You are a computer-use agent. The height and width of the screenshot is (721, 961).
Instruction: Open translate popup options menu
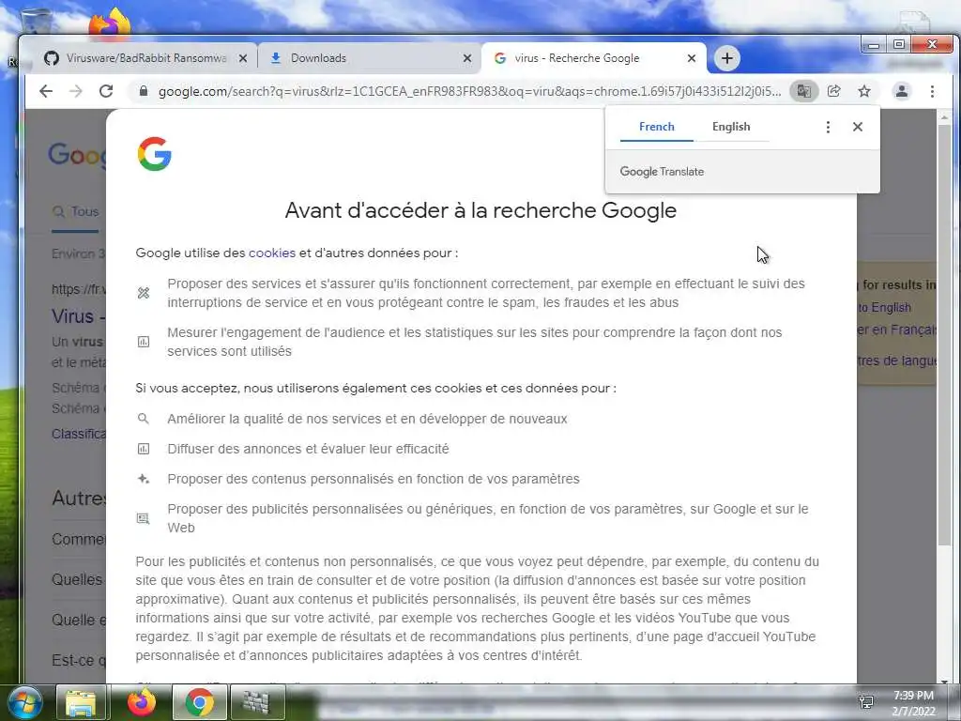click(828, 127)
